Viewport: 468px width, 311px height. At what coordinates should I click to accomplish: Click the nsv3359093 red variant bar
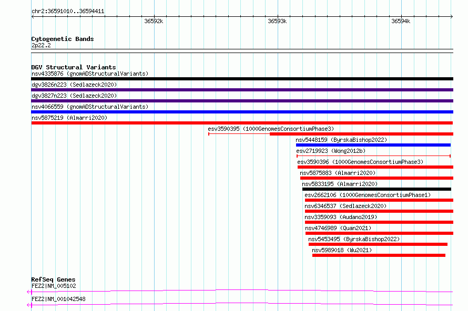point(379,222)
